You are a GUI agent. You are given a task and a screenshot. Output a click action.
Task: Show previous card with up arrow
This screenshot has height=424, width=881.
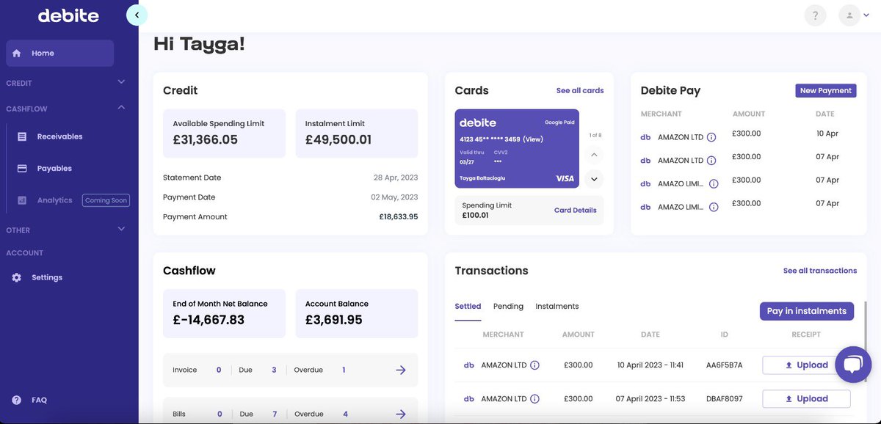[x=595, y=155]
